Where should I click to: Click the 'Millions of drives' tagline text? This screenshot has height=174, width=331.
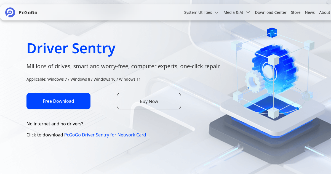pos(123,66)
